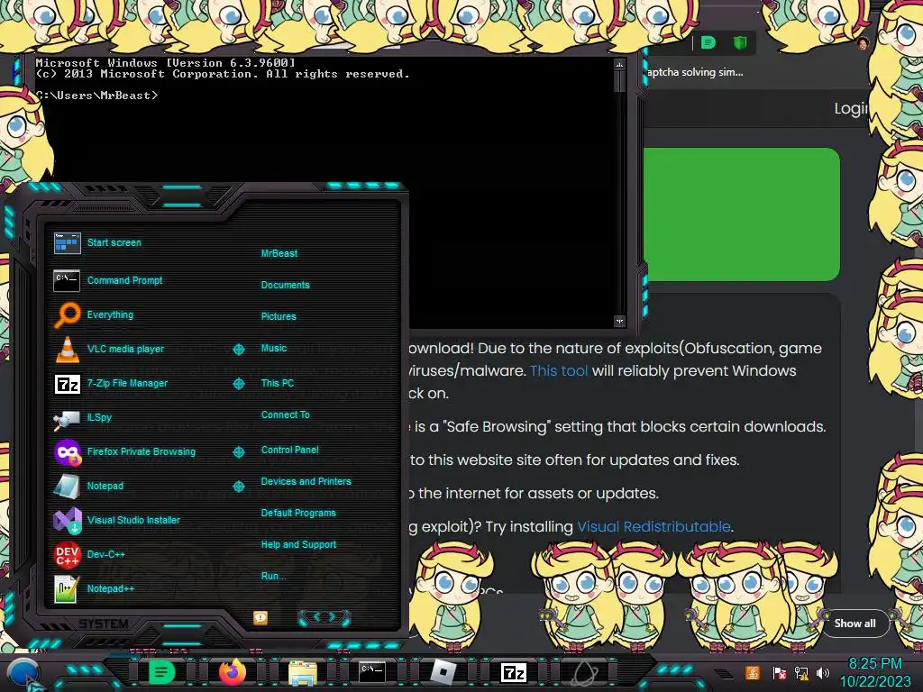Click inside the Command Prompt window at C:\Users\MrBeast>

[x=97, y=96]
